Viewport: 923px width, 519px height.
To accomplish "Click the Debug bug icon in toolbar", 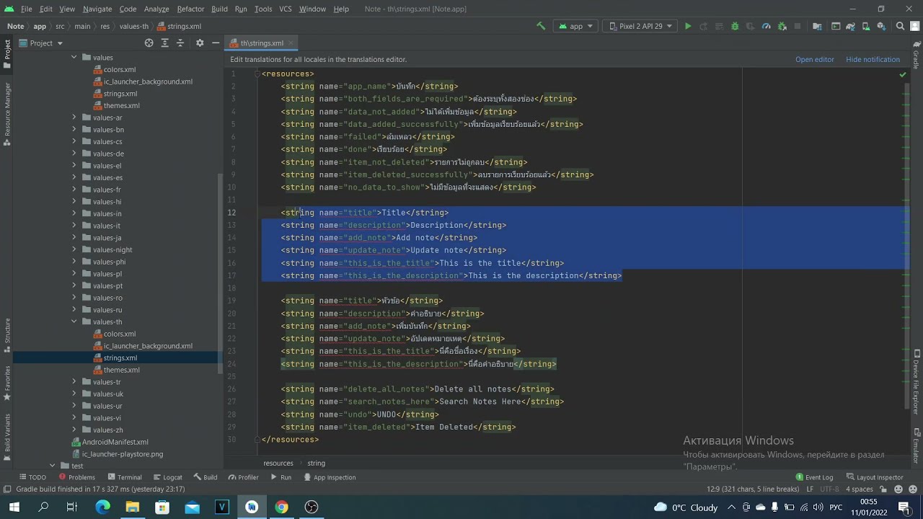I will (x=735, y=26).
